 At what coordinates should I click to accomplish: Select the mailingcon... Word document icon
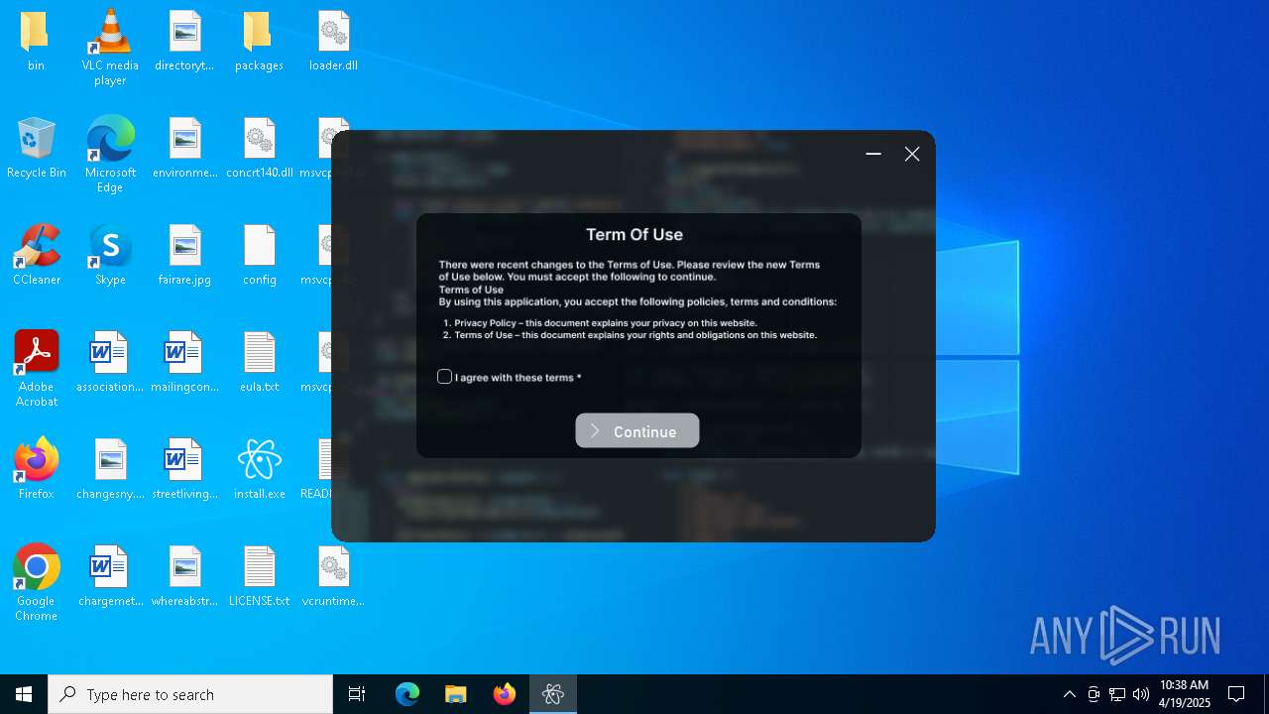pos(184,363)
